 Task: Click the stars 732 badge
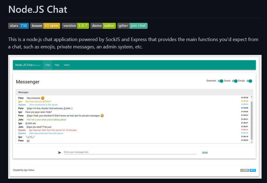(x=18, y=26)
